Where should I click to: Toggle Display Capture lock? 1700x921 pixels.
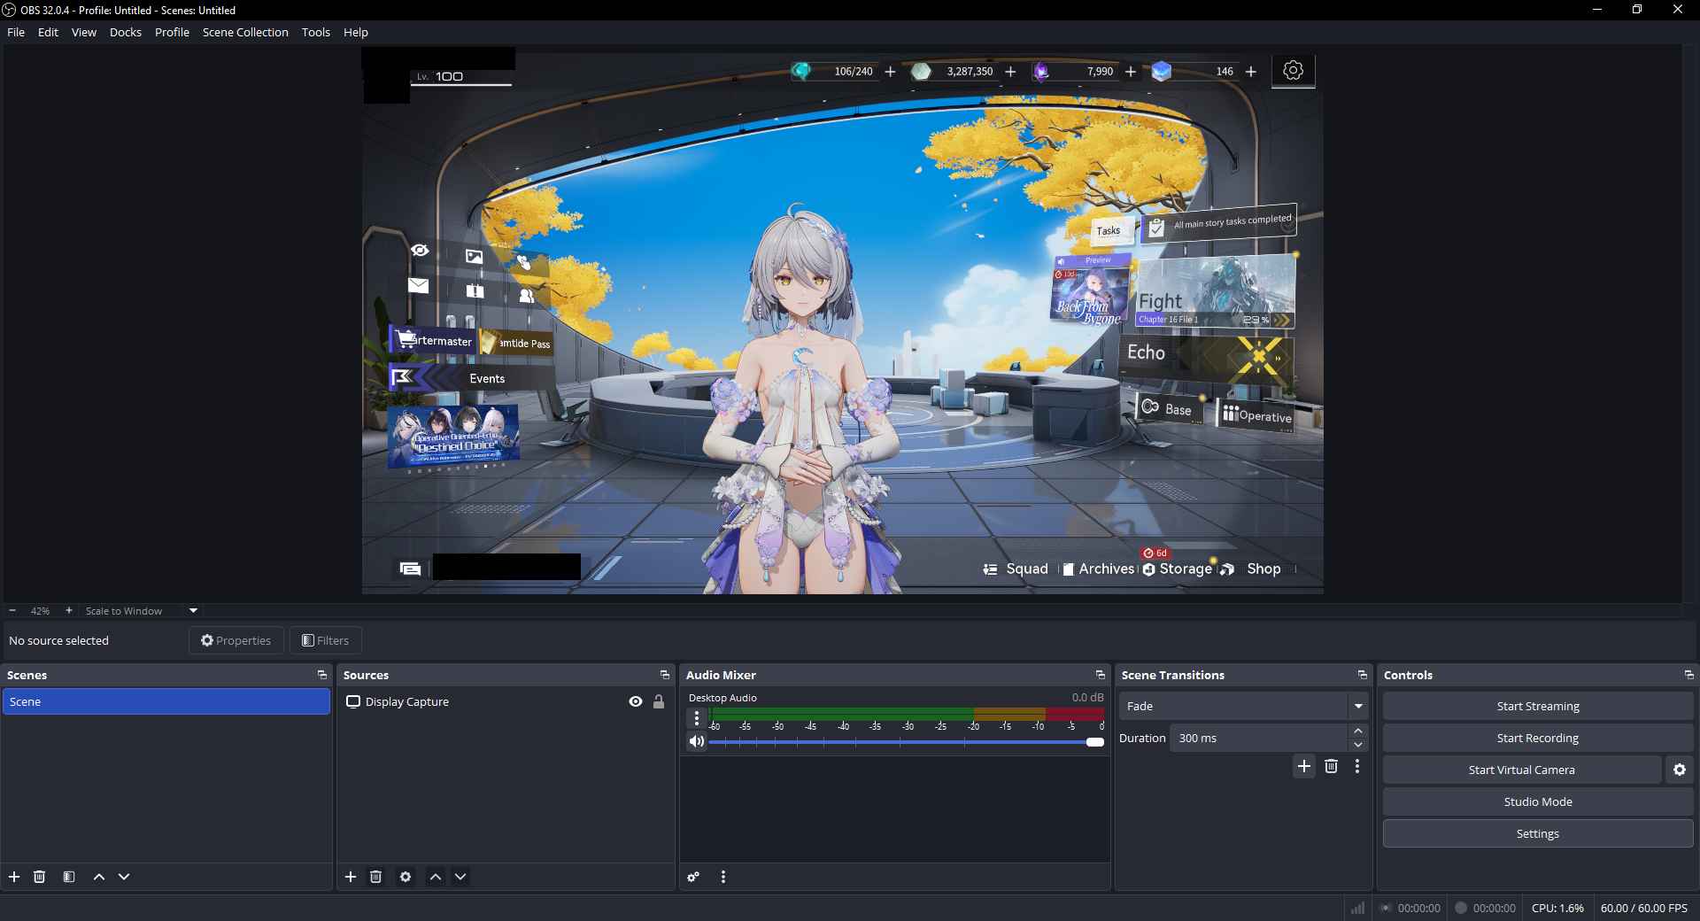[659, 701]
